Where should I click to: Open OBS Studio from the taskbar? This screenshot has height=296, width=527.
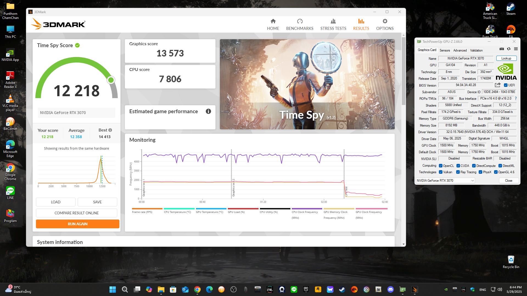pos(233,289)
